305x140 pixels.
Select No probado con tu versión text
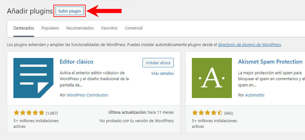tap(137, 121)
